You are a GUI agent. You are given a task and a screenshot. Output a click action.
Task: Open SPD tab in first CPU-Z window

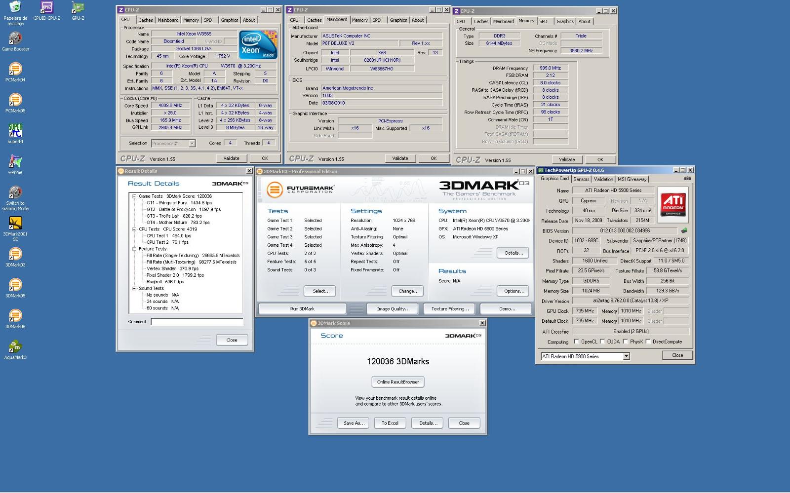coord(208,20)
